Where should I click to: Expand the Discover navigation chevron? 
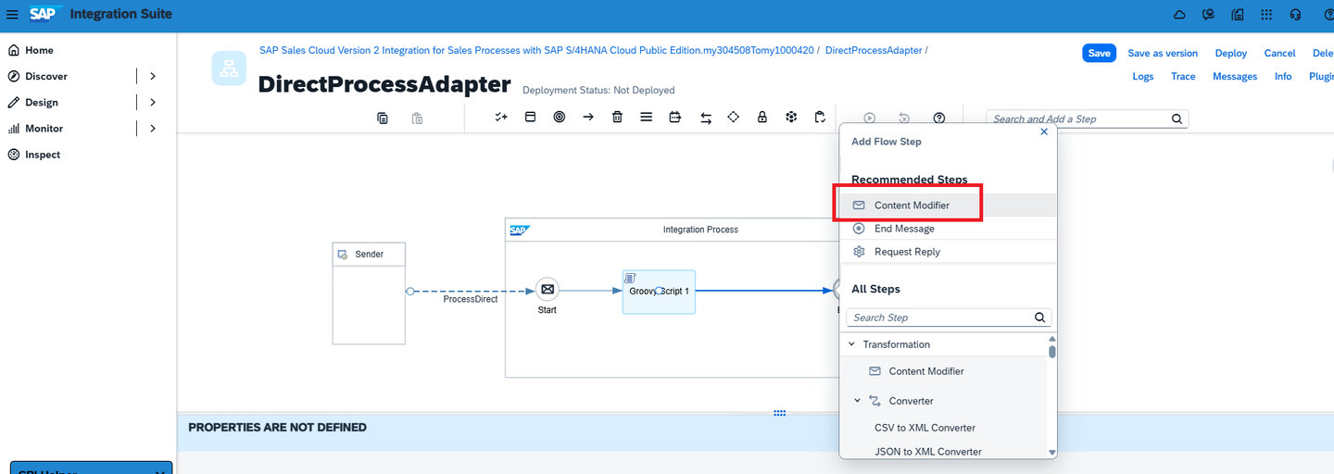point(153,76)
